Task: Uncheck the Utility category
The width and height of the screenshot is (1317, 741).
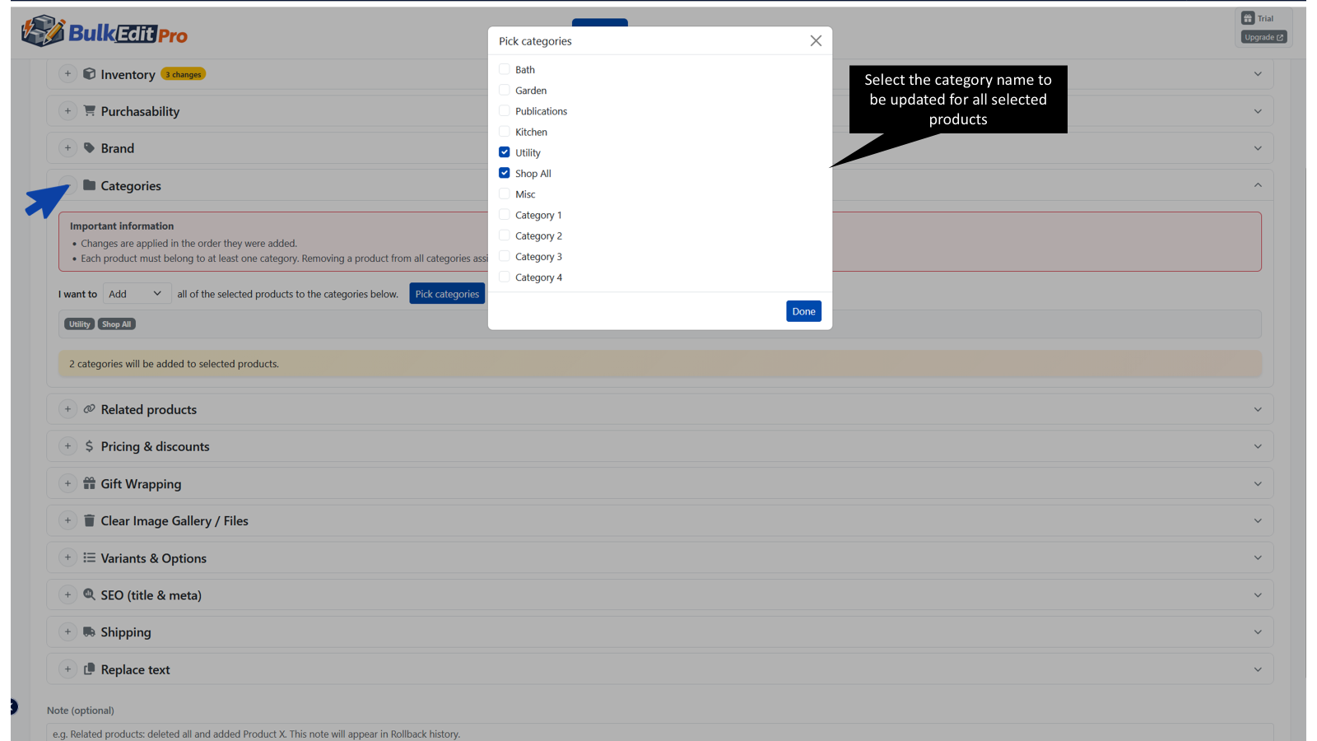Action: click(505, 151)
